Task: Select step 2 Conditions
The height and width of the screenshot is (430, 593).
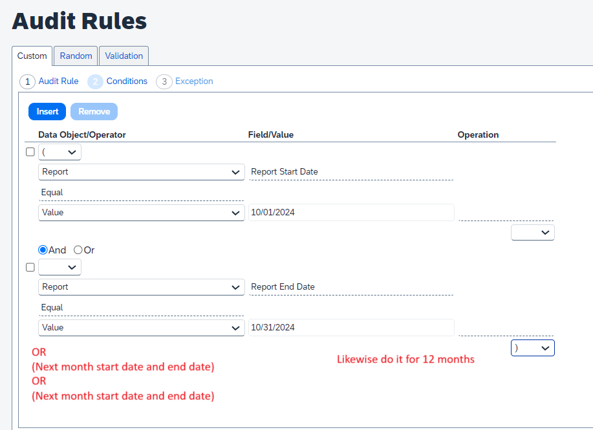Action: [x=118, y=81]
